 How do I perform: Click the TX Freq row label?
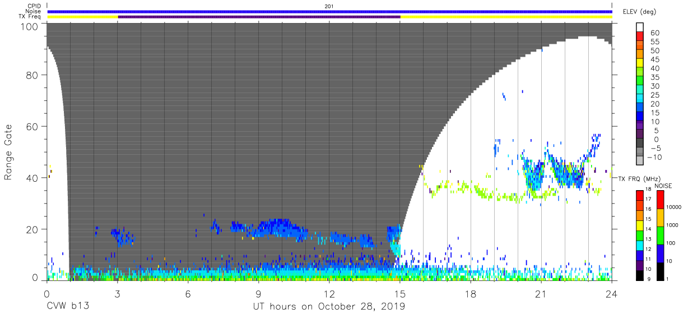click(31, 17)
